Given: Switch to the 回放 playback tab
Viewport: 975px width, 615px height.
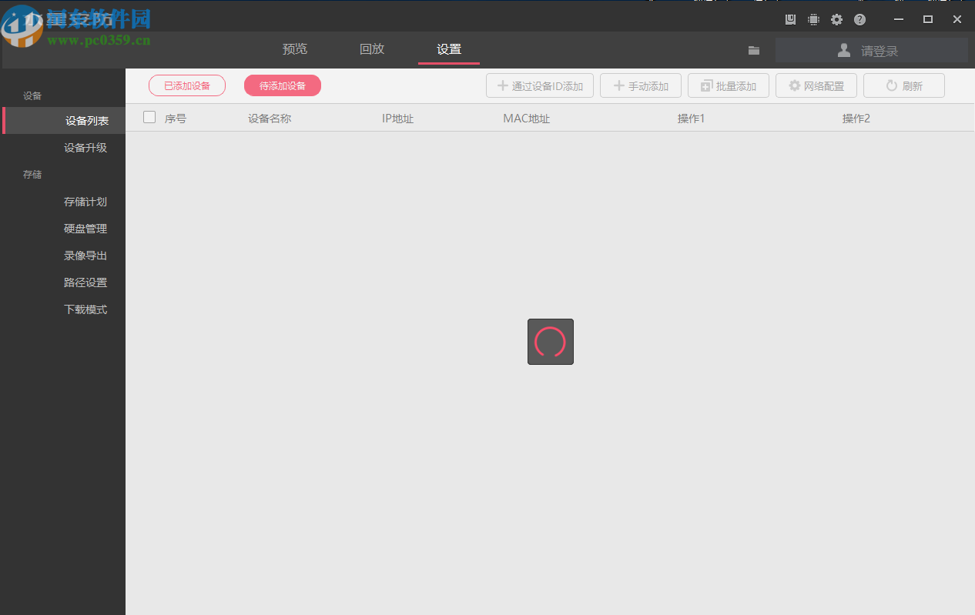Looking at the screenshot, I should (x=372, y=48).
